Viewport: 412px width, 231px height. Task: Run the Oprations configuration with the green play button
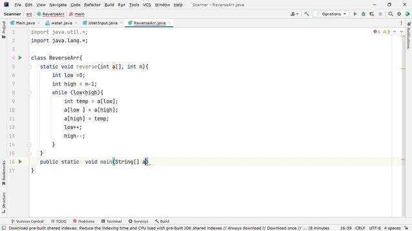pos(355,14)
